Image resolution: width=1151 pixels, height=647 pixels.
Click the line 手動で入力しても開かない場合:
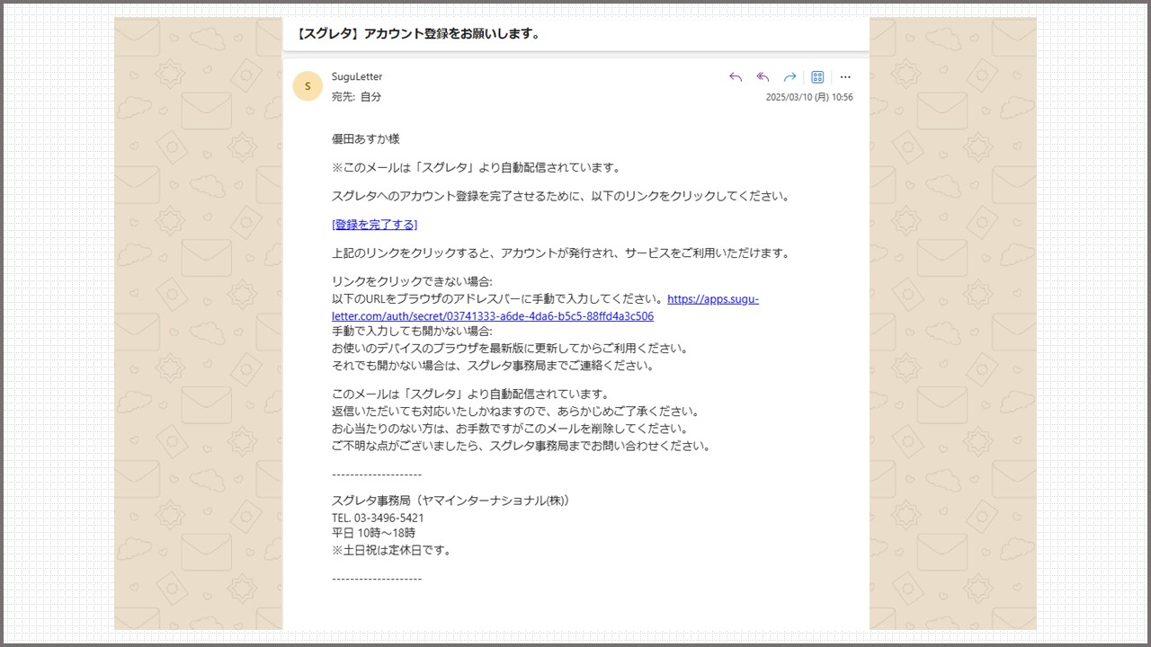tap(412, 331)
